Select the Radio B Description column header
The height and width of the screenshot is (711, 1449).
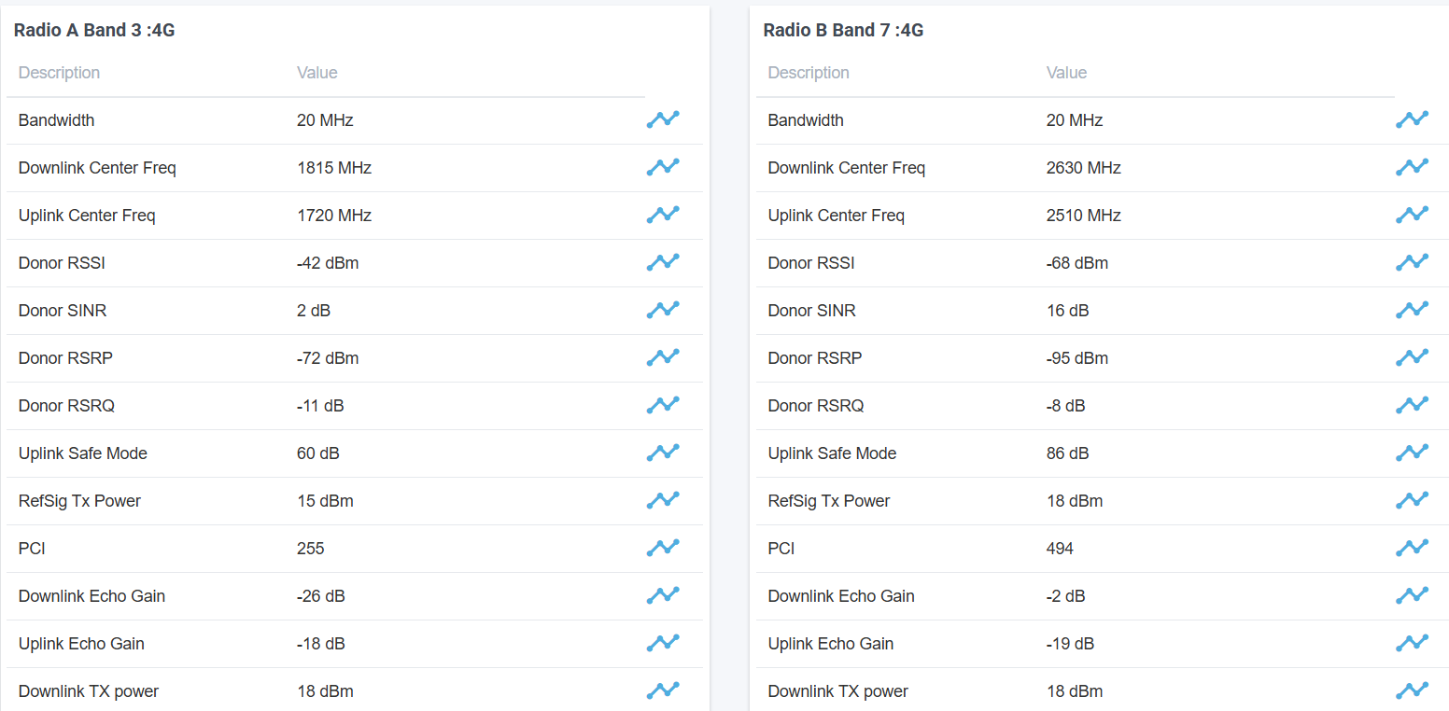pyautogui.click(x=809, y=73)
